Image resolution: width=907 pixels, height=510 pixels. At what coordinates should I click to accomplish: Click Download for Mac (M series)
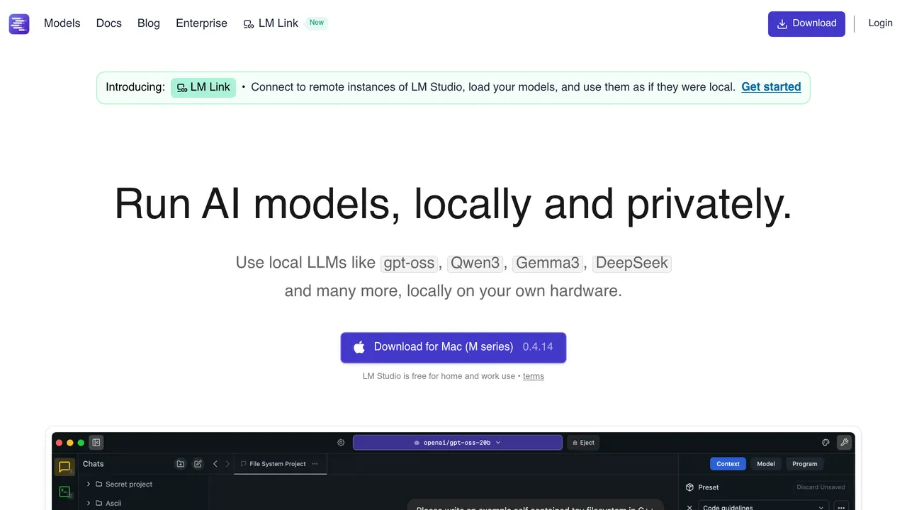tap(453, 348)
